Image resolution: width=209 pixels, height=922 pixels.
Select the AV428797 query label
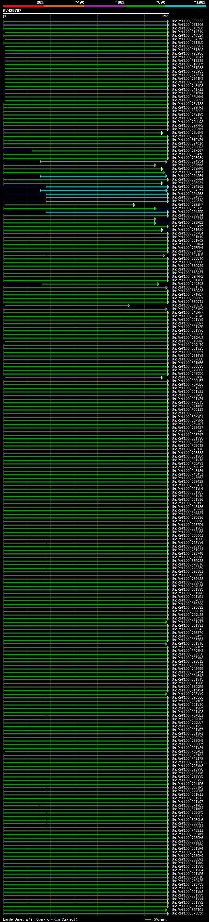pyautogui.click(x=12, y=10)
